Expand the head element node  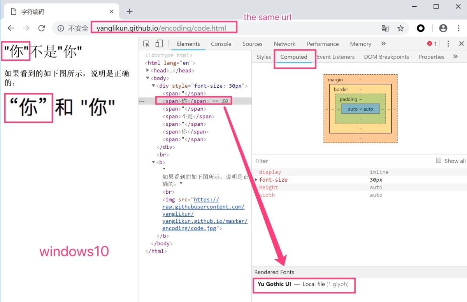pos(148,70)
